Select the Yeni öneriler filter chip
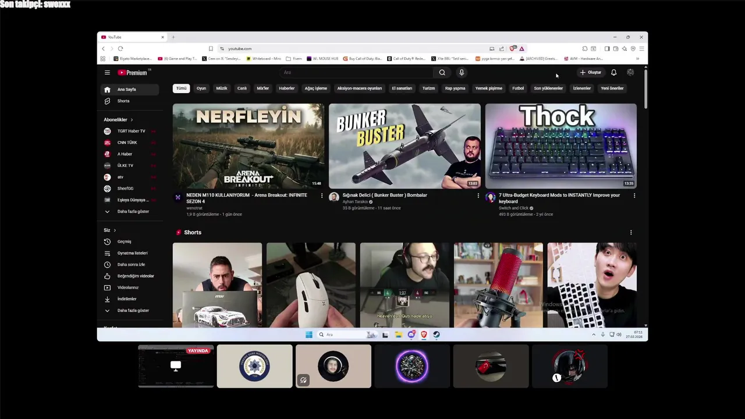Image resolution: width=745 pixels, height=419 pixels. (x=612, y=88)
